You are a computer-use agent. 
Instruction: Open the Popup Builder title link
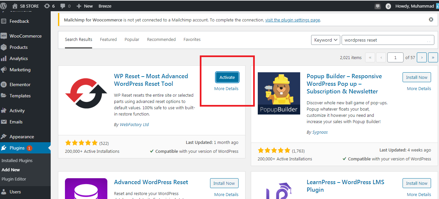344,84
